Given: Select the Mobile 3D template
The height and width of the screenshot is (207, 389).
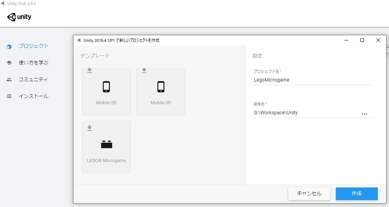Looking at the screenshot, I should coord(161,91).
